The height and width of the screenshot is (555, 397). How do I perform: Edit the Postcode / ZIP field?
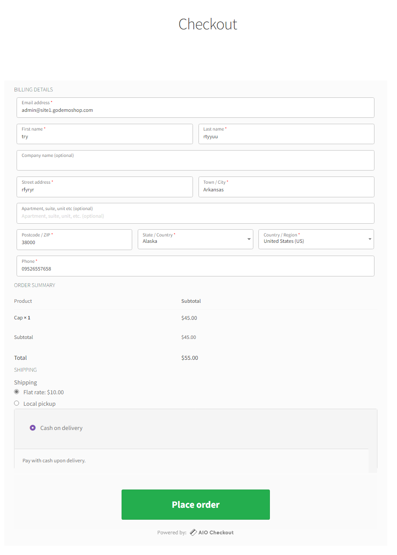pos(74,240)
